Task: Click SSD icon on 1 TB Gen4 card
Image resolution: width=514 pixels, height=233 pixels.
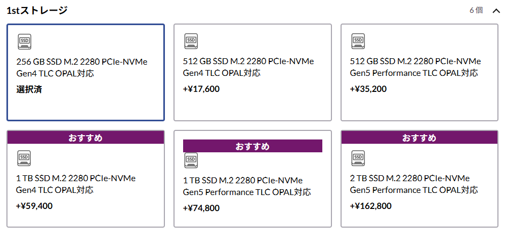Action: coord(25,158)
